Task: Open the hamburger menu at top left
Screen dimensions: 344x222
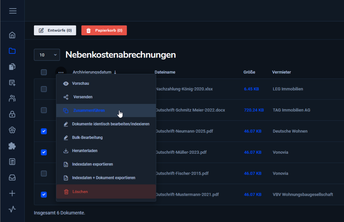Action: pyautogui.click(x=13, y=11)
